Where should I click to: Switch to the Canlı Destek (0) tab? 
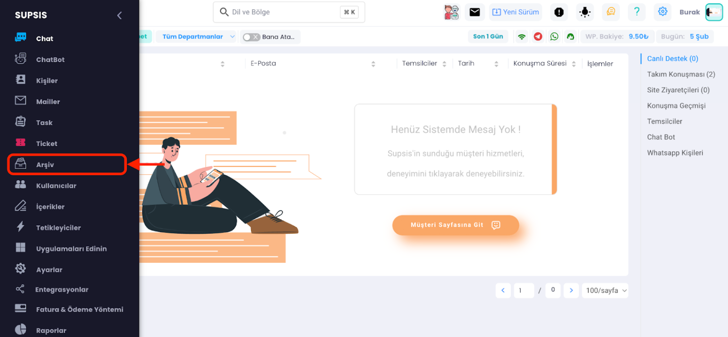coord(673,58)
